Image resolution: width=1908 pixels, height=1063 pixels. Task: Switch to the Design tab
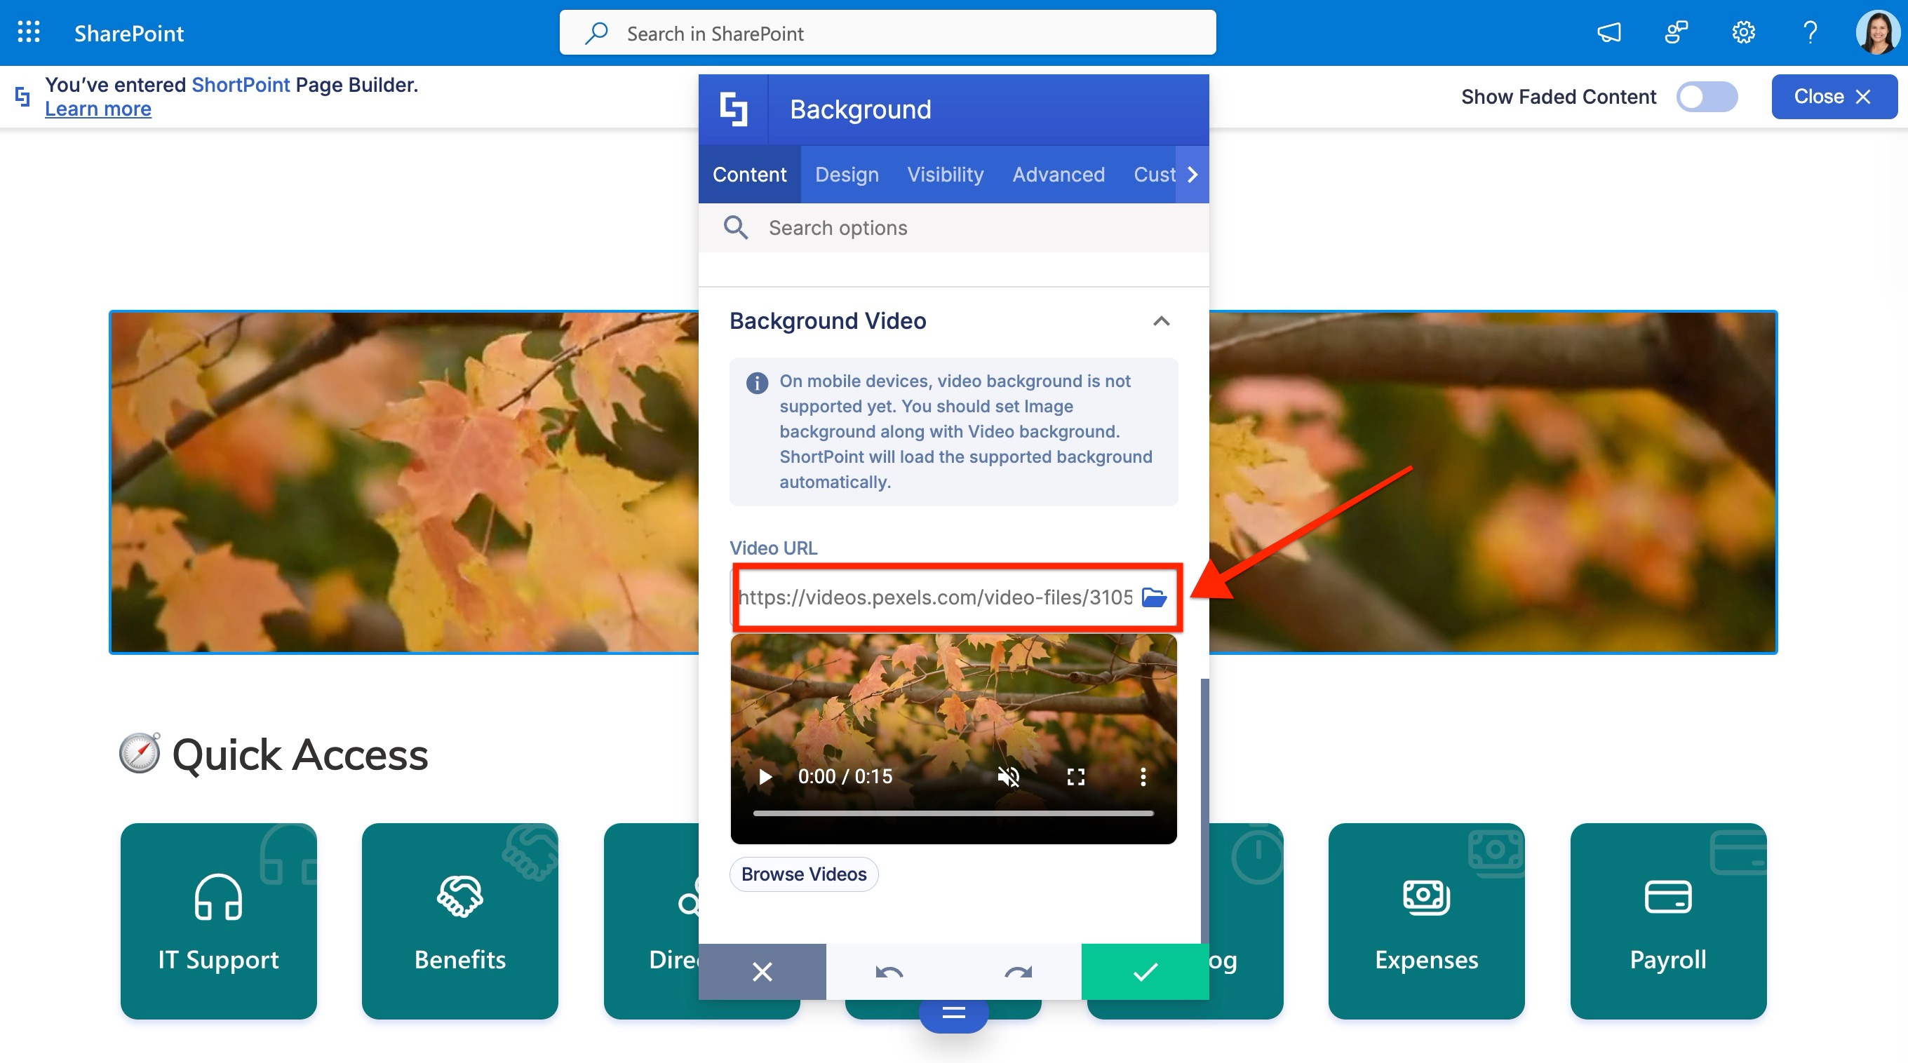coord(846,175)
